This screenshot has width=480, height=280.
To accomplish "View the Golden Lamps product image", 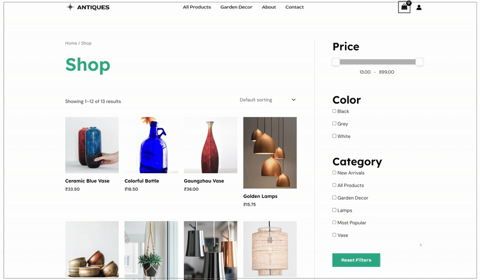I will coord(270,153).
